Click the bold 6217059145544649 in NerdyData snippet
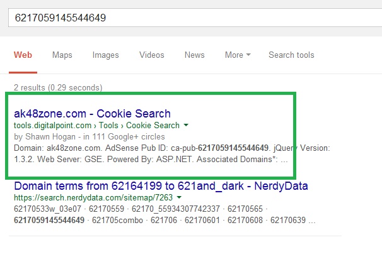Screen dimensions: 382x257 tap(49, 220)
